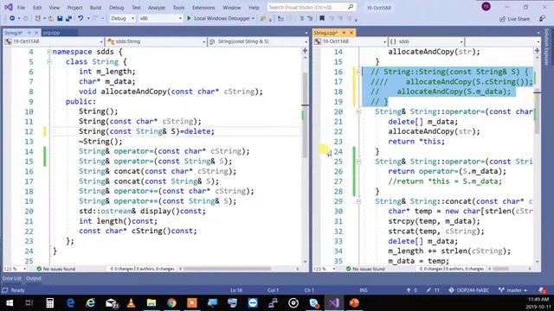Switch to the Error List tab
554x311 pixels.
pos(12,278)
